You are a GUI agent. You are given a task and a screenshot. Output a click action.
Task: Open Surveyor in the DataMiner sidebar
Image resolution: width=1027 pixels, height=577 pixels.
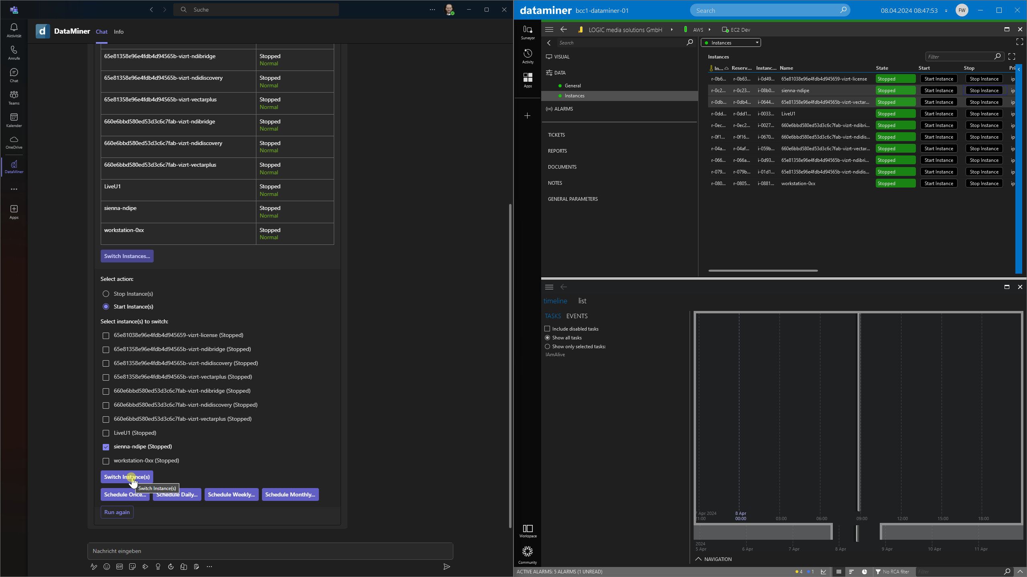pos(528,32)
